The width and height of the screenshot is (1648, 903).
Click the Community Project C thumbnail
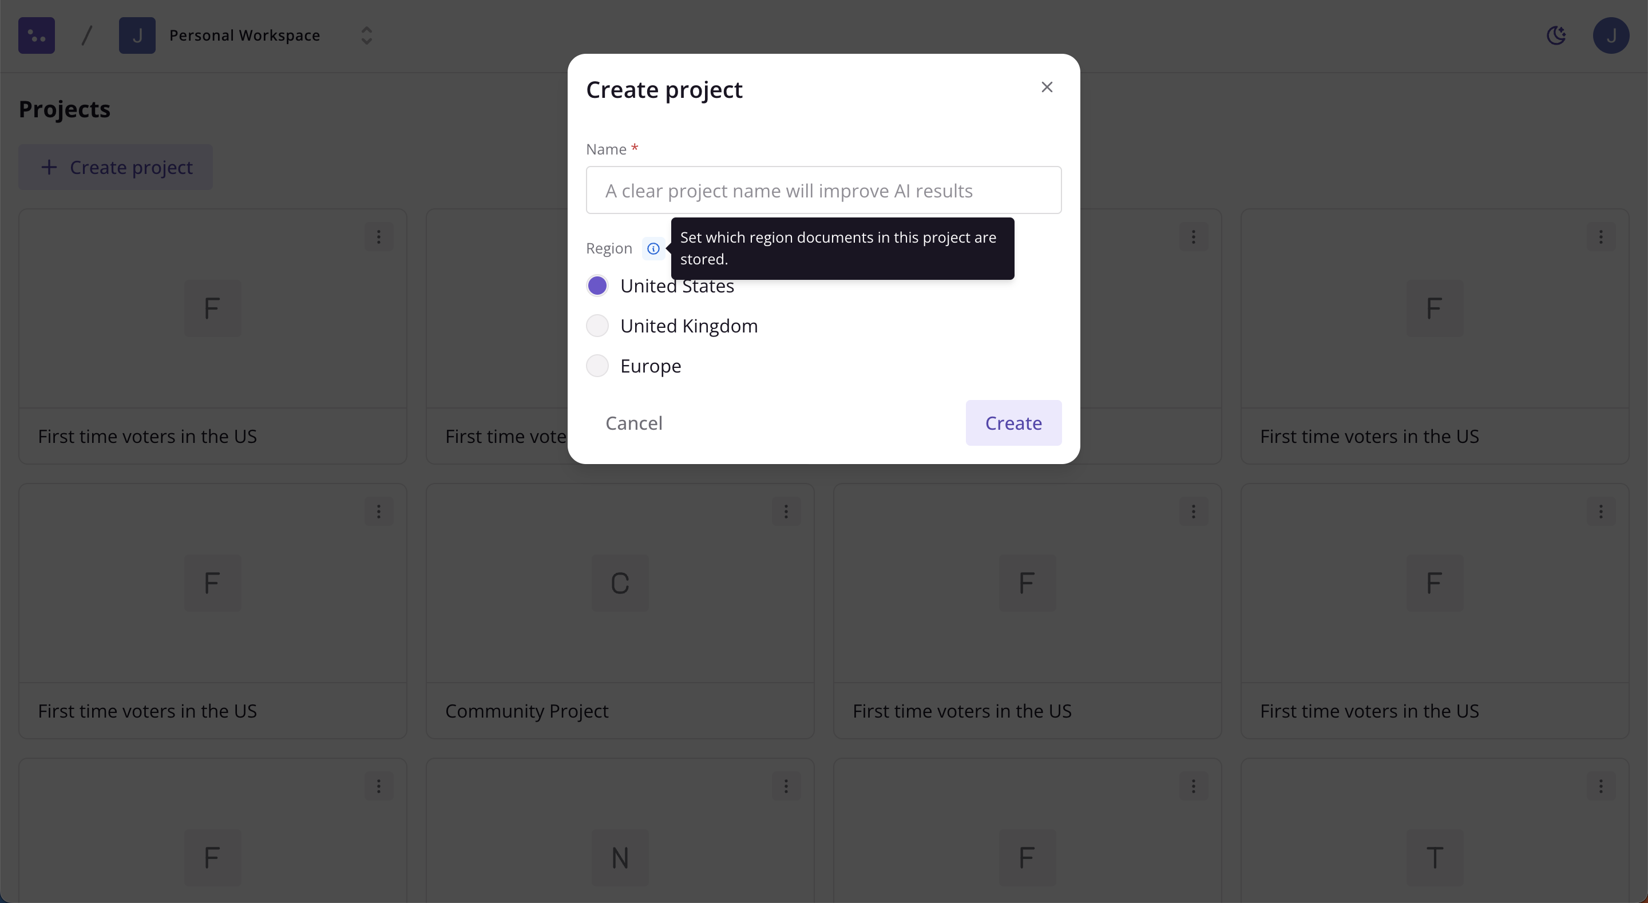(x=620, y=583)
